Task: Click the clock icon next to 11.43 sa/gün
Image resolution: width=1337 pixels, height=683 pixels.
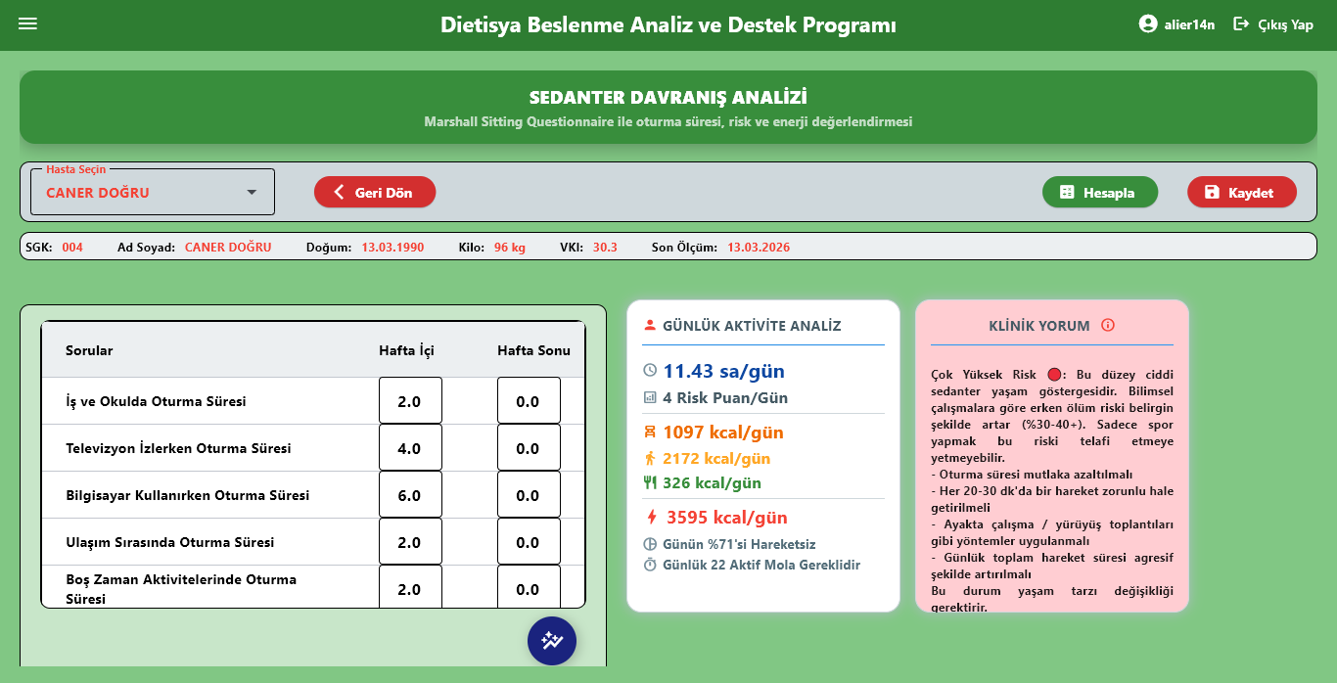Action: coord(650,371)
